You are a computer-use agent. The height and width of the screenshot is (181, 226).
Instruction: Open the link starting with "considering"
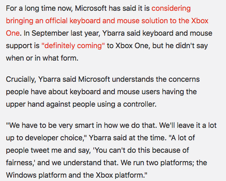tap(171, 8)
